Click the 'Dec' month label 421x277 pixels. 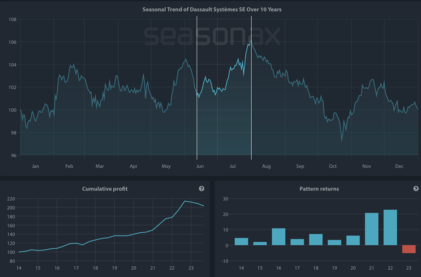(399, 166)
